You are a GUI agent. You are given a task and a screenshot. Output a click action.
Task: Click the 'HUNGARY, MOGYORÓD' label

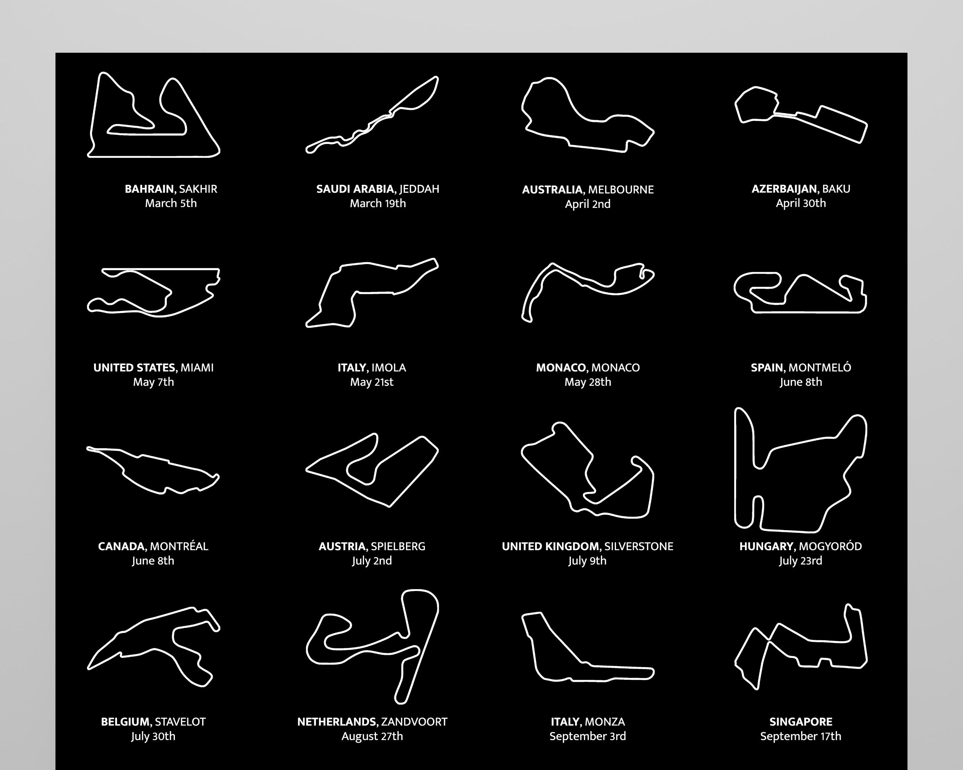click(801, 546)
